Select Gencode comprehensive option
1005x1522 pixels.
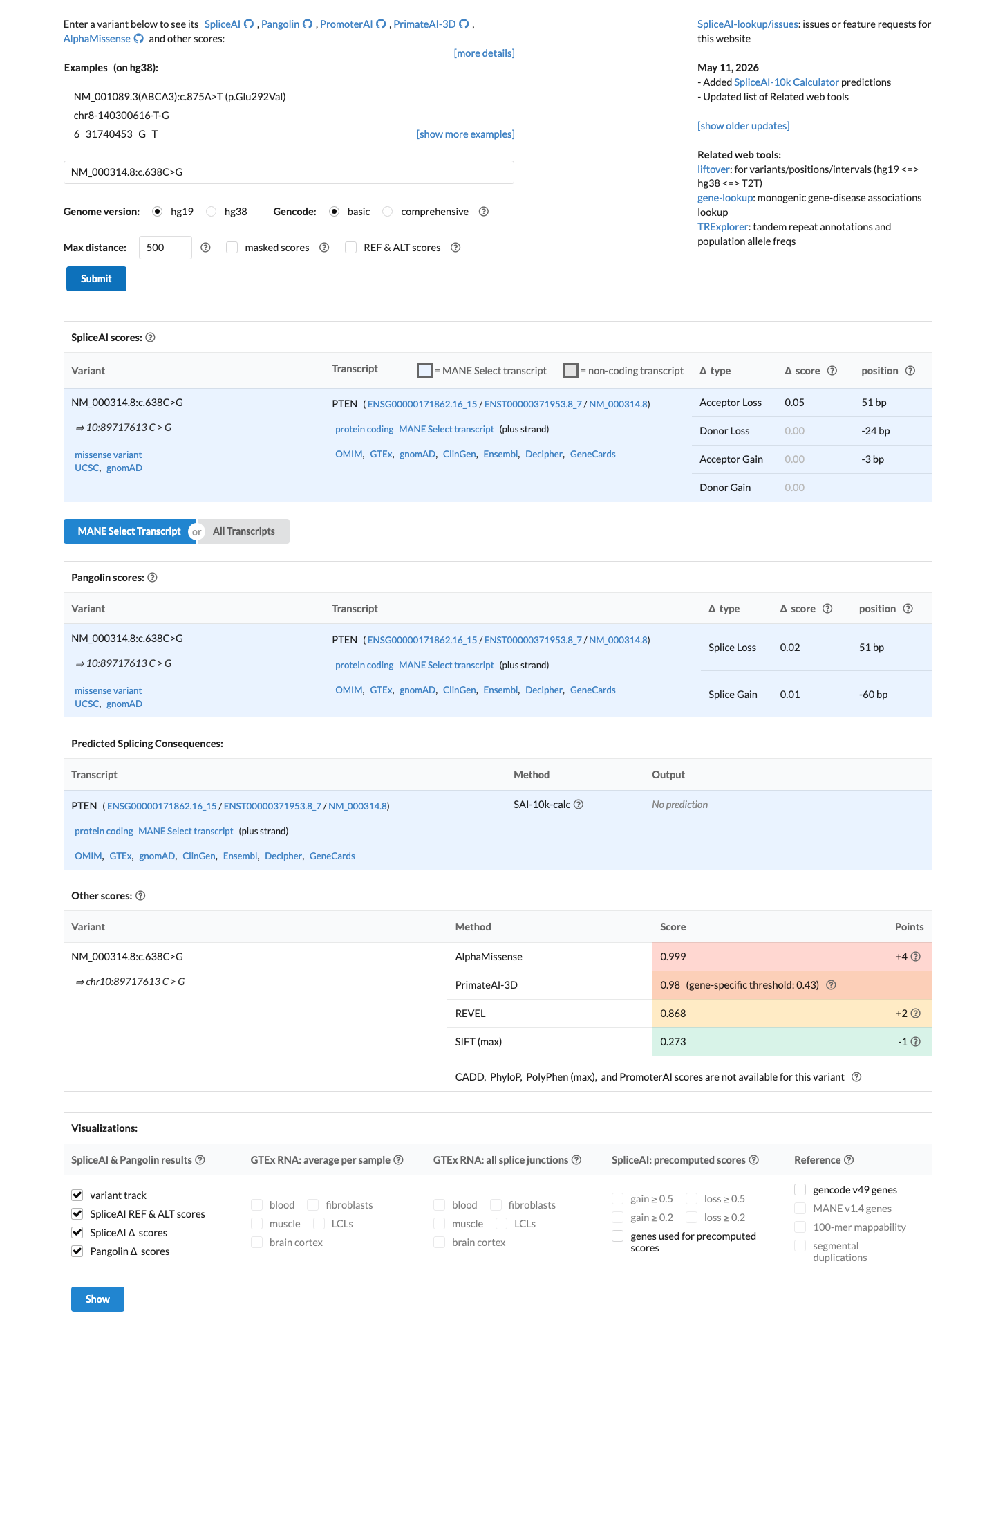[x=388, y=212]
